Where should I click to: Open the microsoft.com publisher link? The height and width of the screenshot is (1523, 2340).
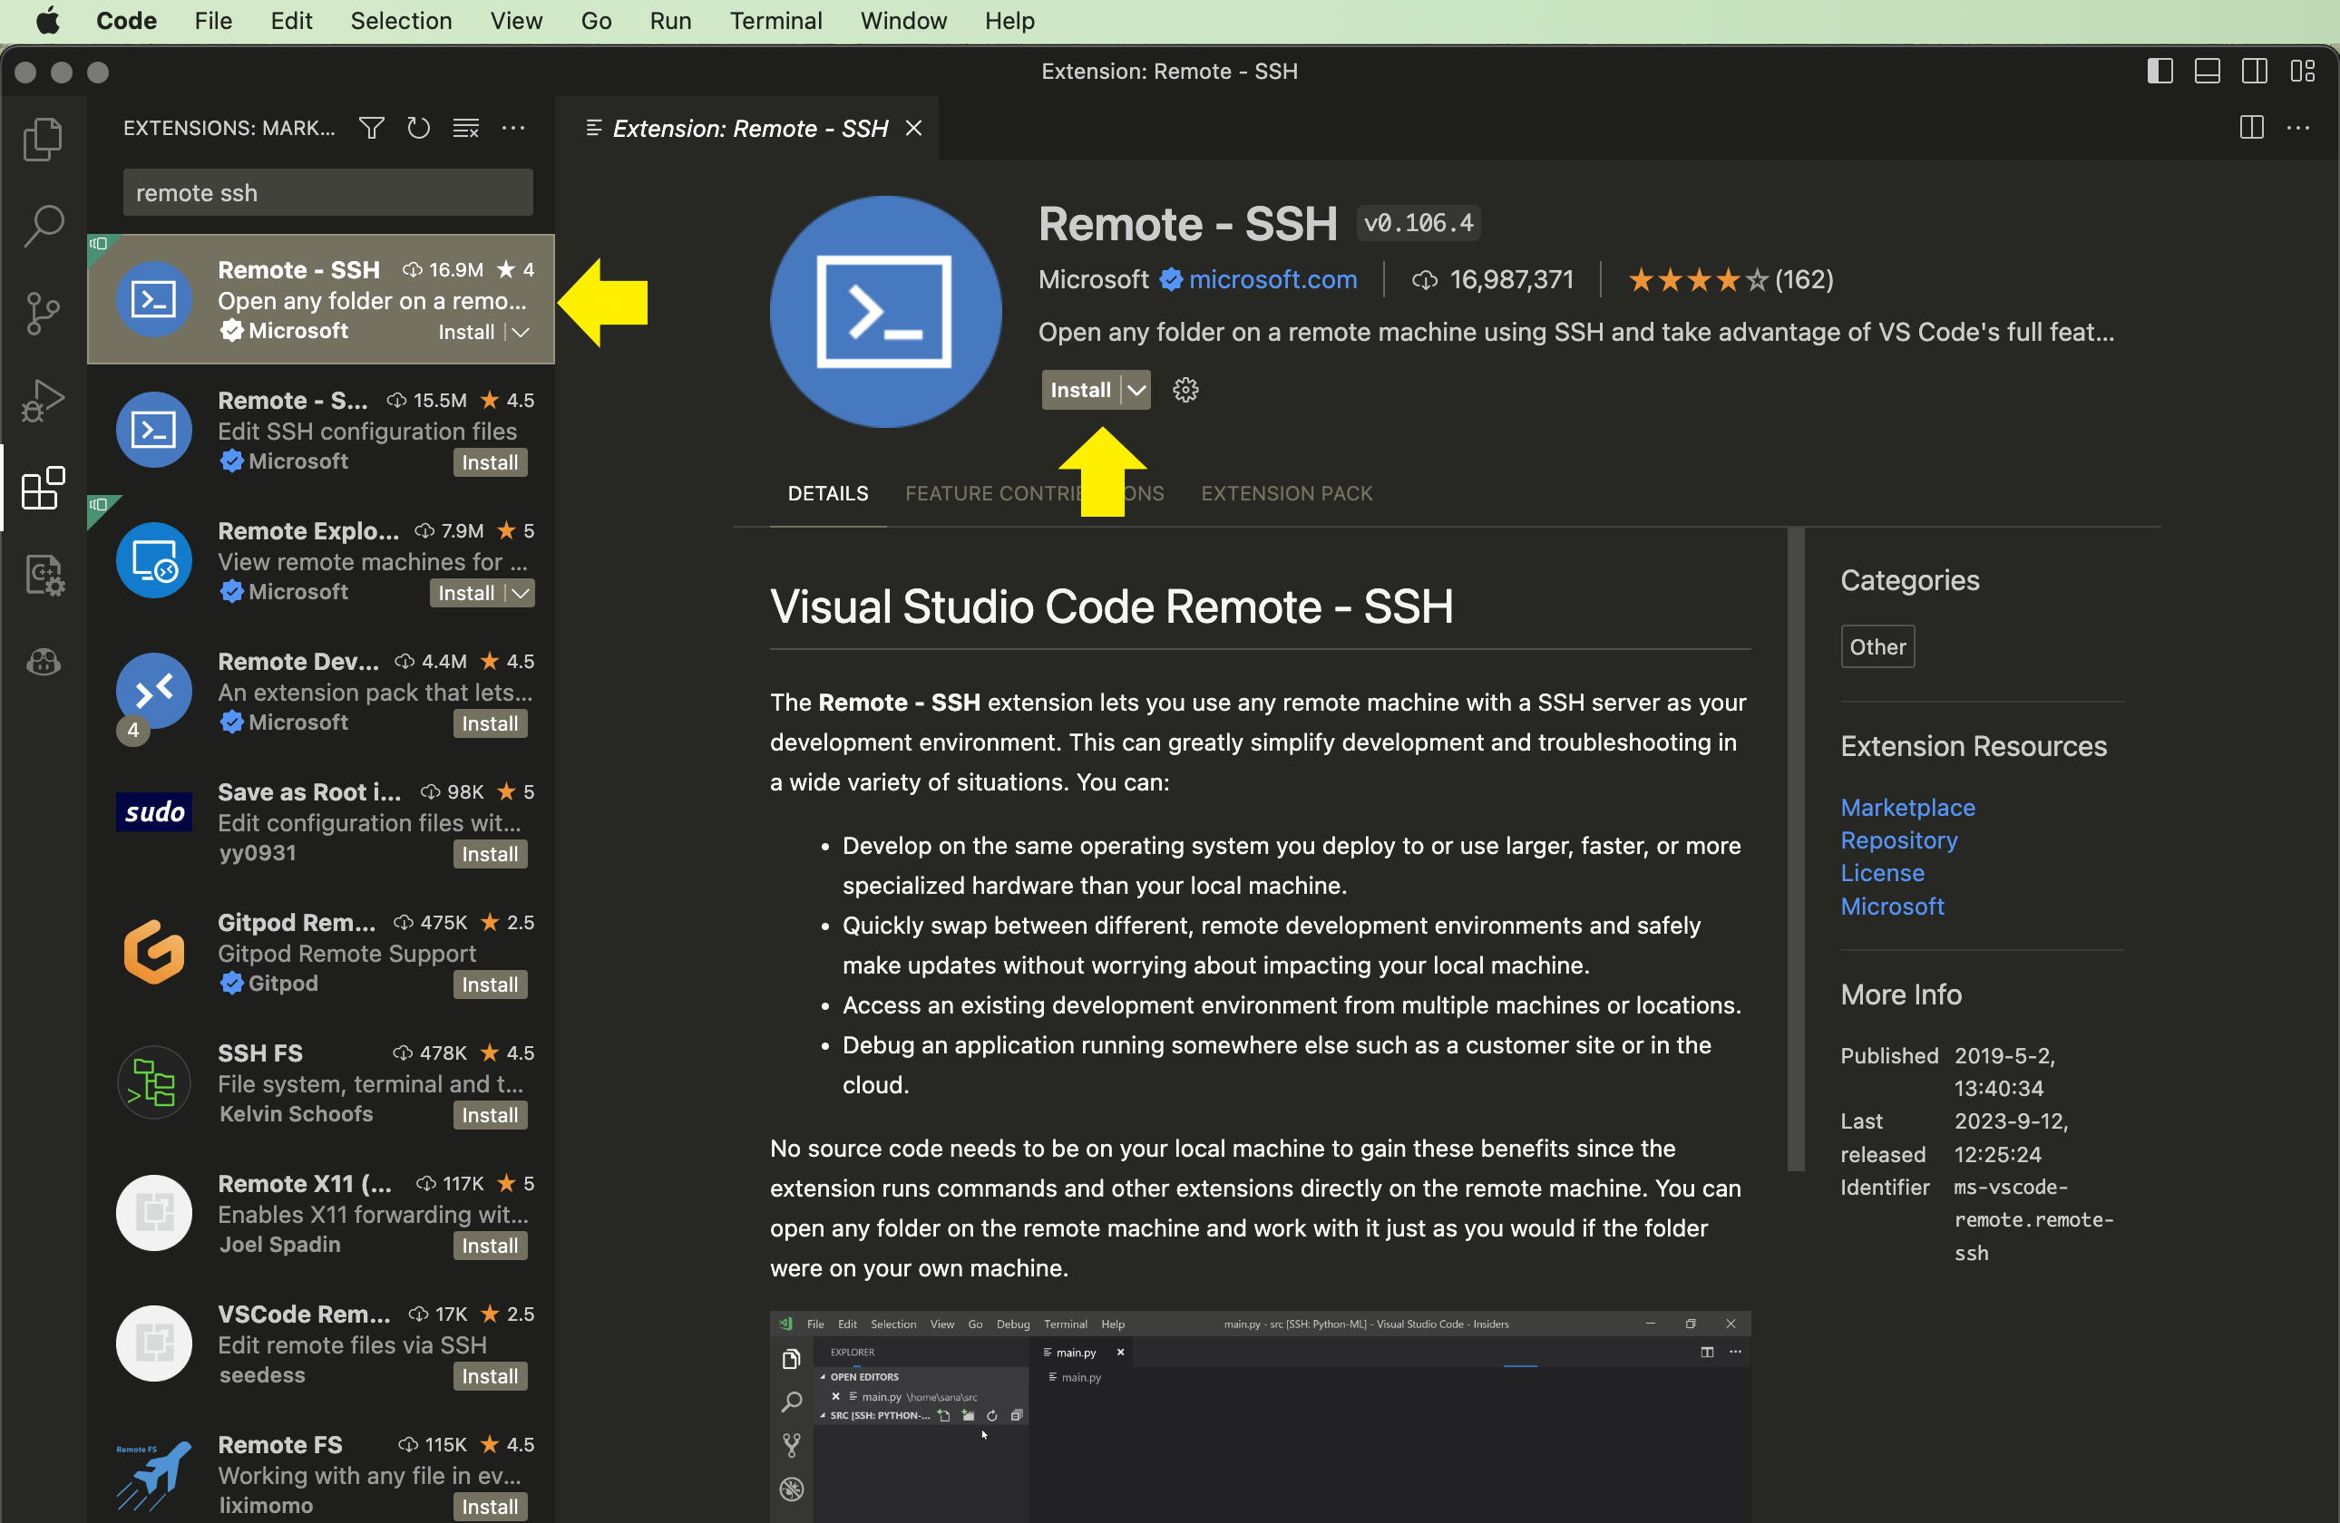[x=1272, y=280]
